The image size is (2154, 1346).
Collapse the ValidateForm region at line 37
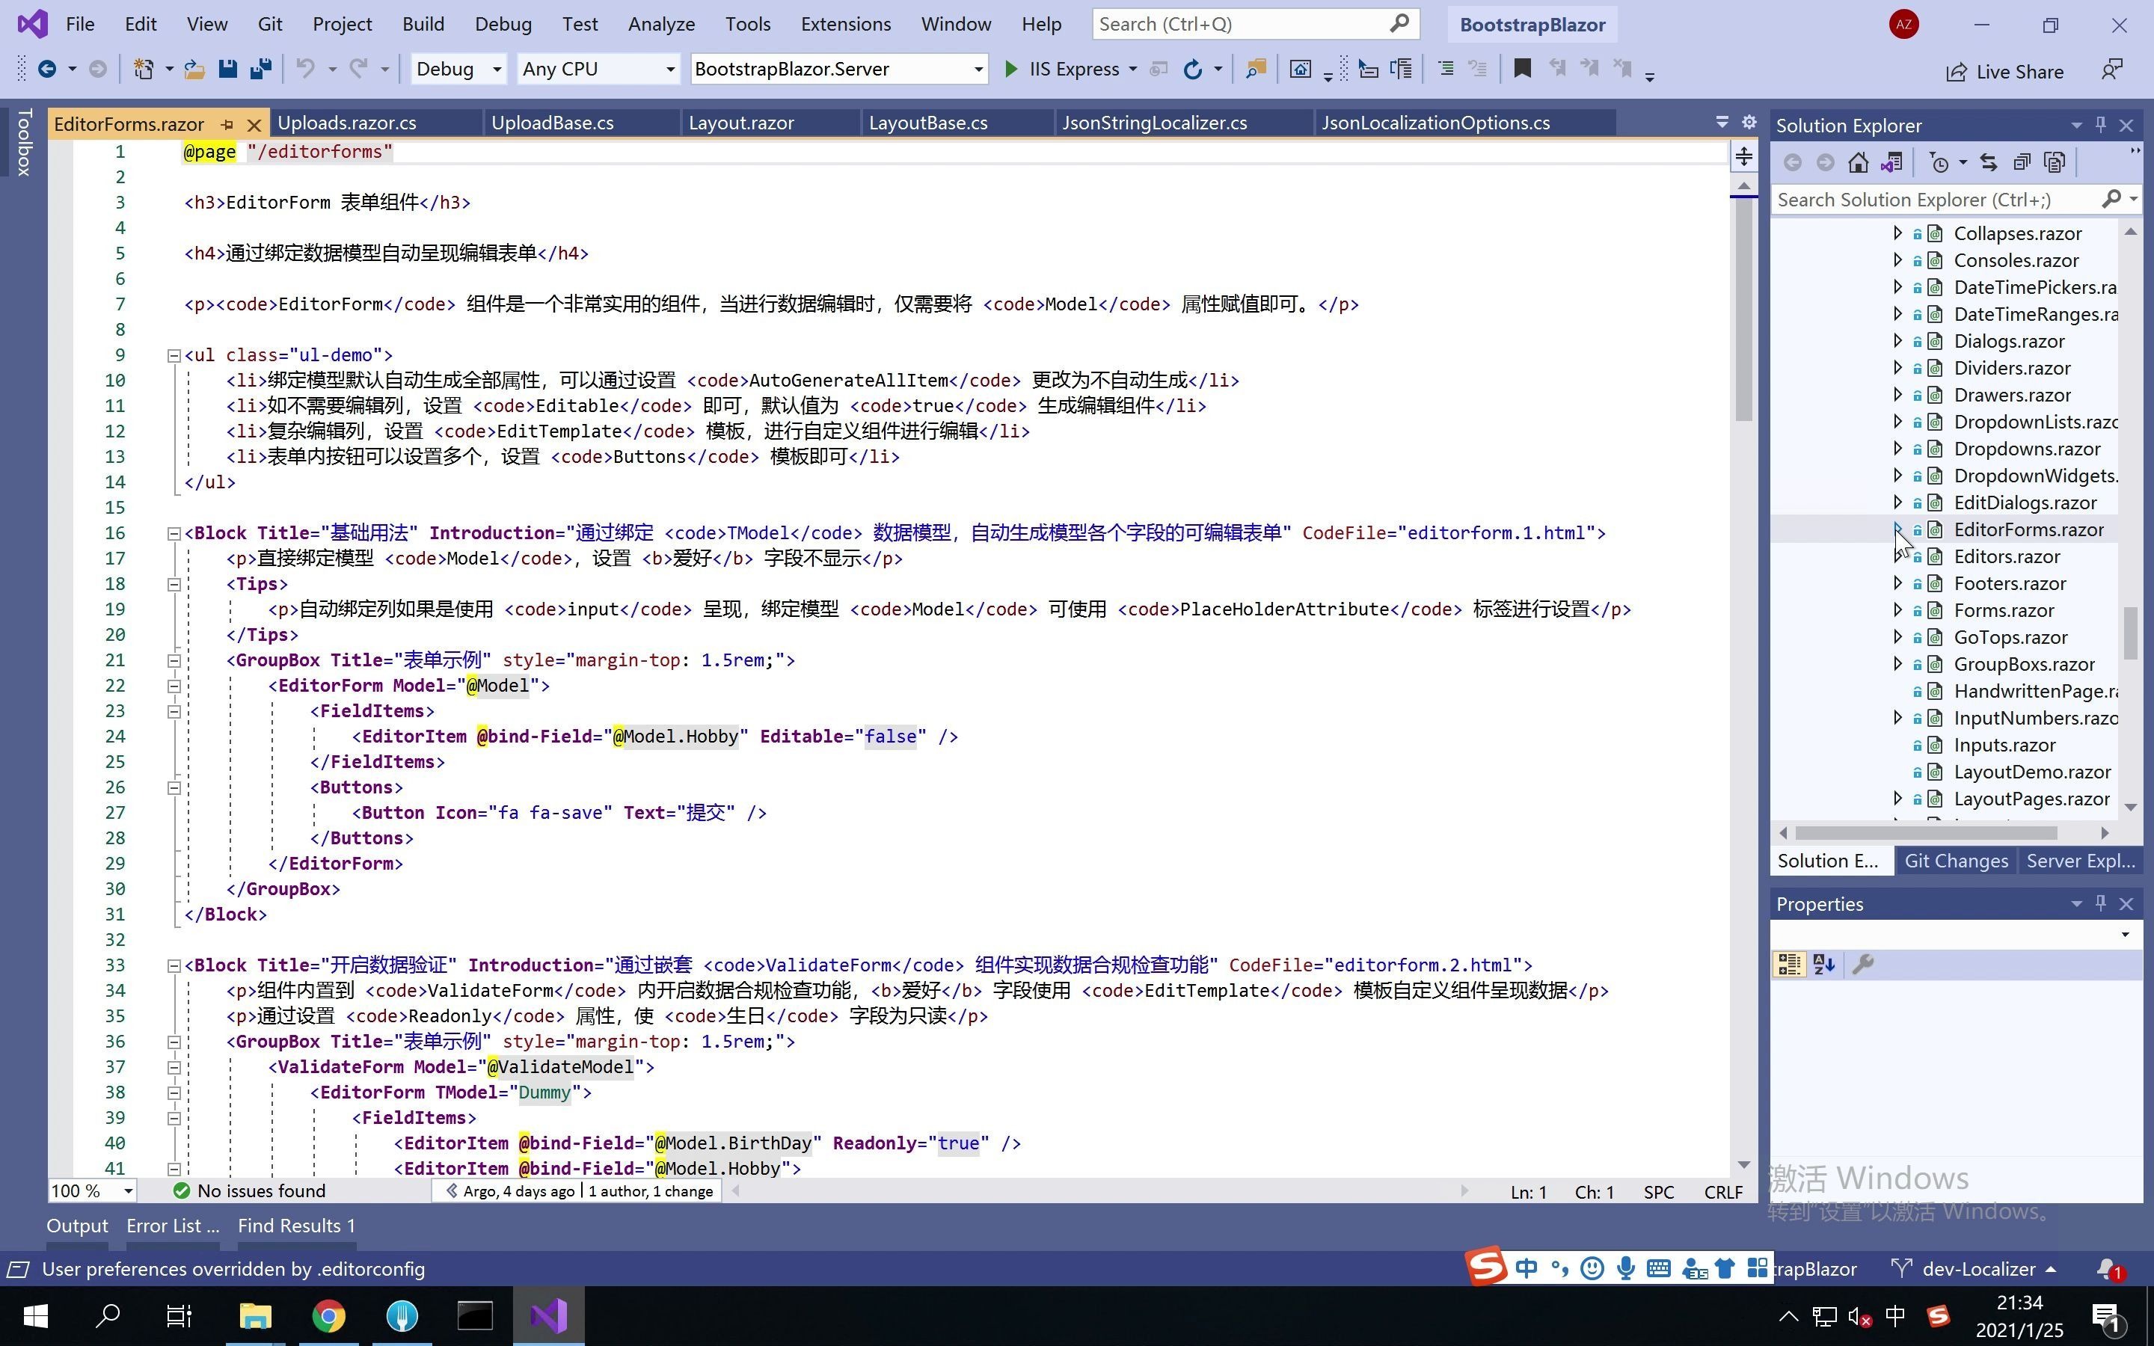pyautogui.click(x=174, y=1067)
